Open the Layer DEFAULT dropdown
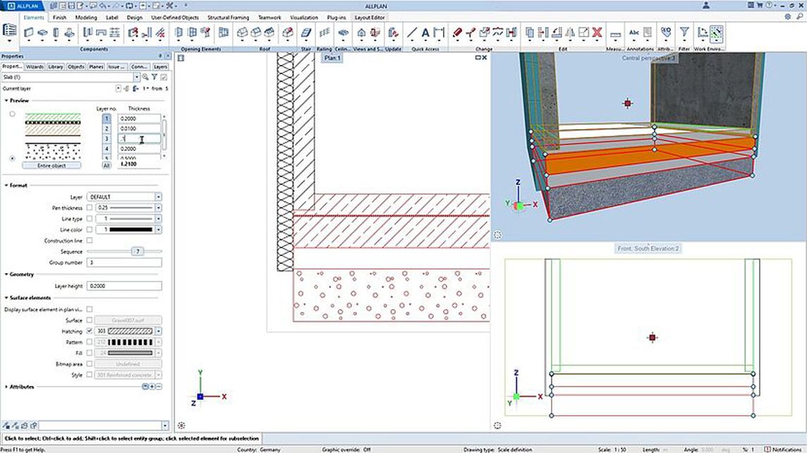807x453 pixels. (158, 197)
